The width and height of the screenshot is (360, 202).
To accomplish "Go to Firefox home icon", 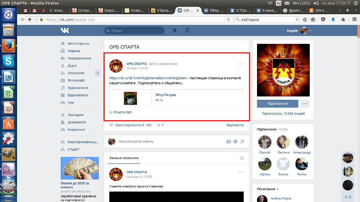I will [x=343, y=20].
